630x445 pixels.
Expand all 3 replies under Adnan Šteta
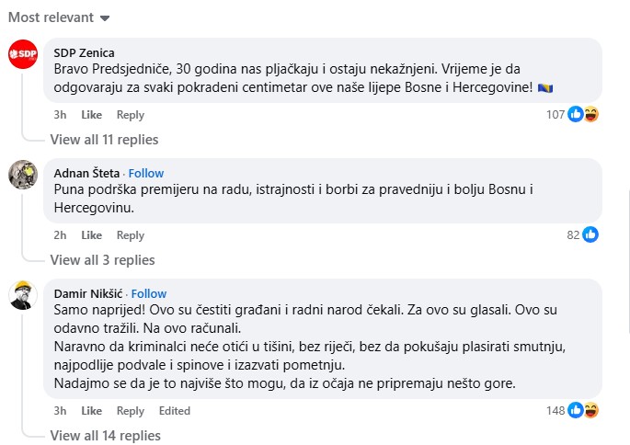[x=102, y=260]
